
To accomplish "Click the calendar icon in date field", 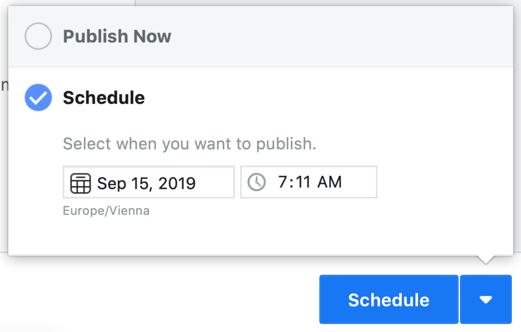I will point(80,183).
